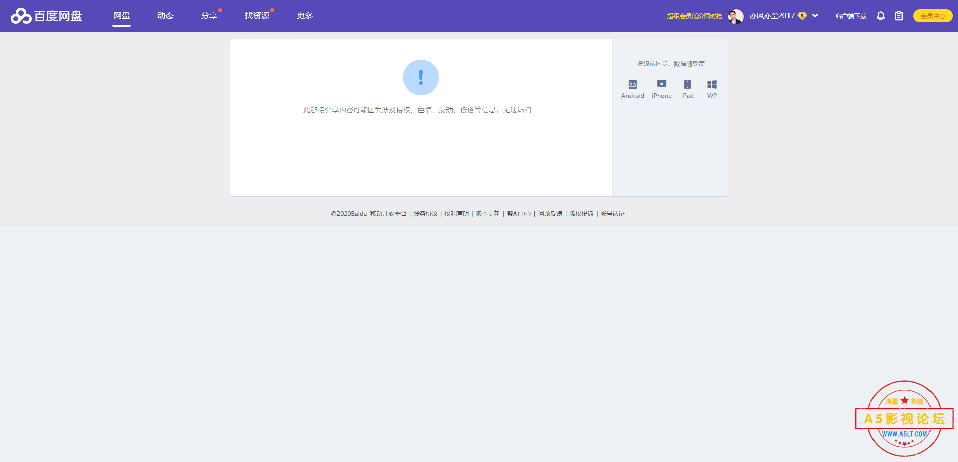Open the 服务协议 footer link

[x=426, y=214]
